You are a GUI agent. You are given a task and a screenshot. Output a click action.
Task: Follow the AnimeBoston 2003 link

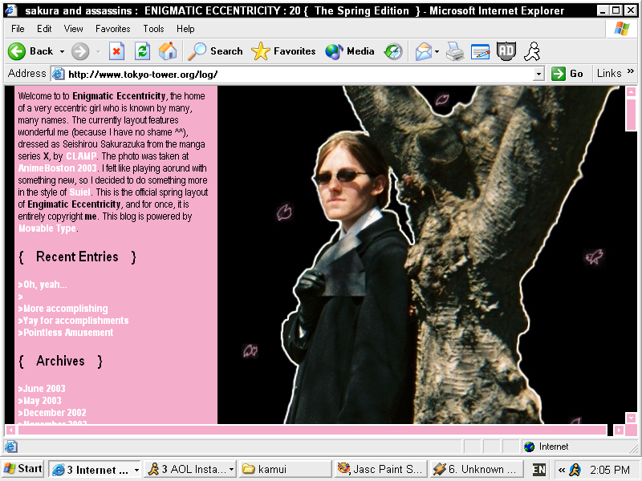(x=58, y=168)
